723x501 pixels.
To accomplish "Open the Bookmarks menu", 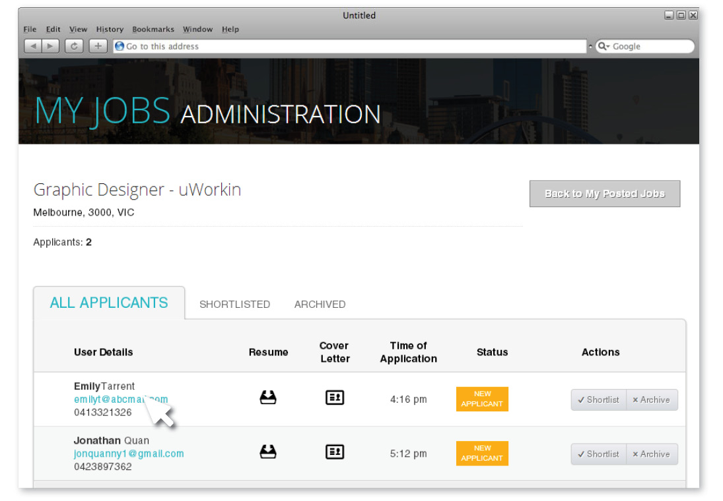I will click(x=153, y=30).
